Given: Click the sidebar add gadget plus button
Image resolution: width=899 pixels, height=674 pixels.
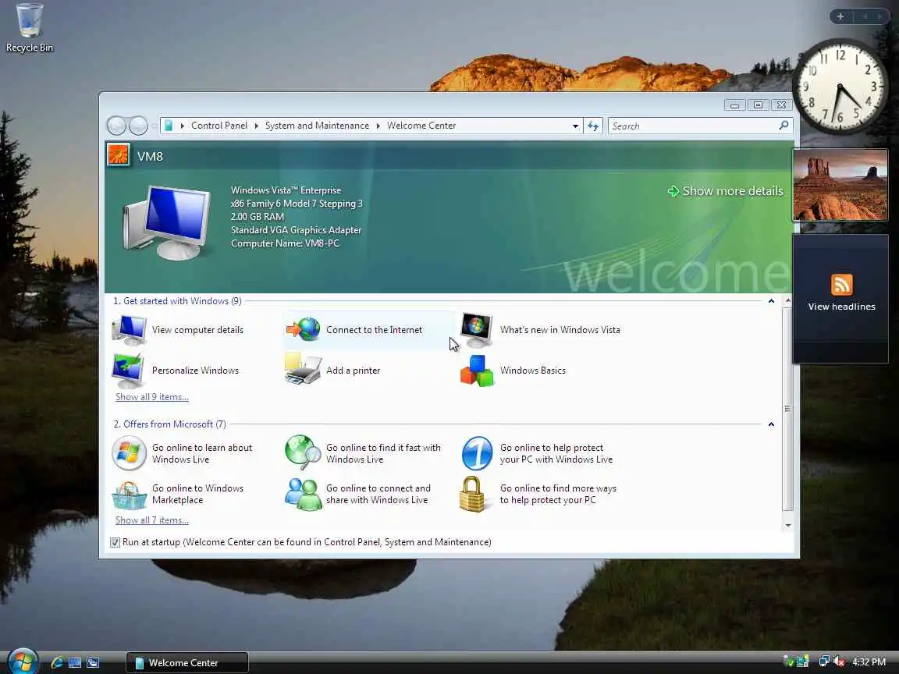Looking at the screenshot, I should pyautogui.click(x=840, y=16).
